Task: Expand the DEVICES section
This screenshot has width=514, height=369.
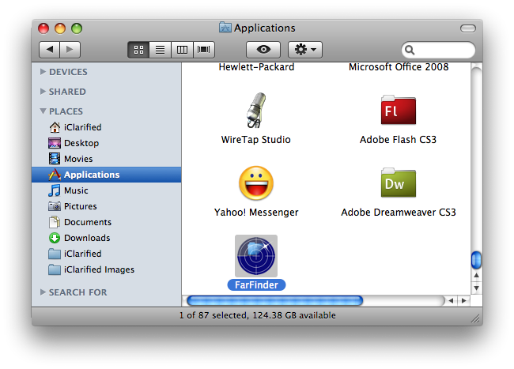Action: (x=43, y=72)
